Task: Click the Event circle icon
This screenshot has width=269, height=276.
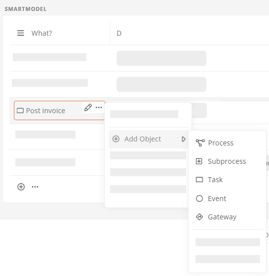Action: pyautogui.click(x=200, y=199)
